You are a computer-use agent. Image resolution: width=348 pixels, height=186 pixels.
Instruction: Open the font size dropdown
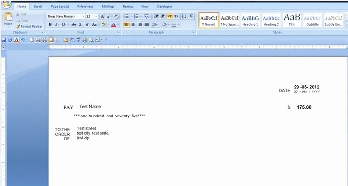click(96, 16)
